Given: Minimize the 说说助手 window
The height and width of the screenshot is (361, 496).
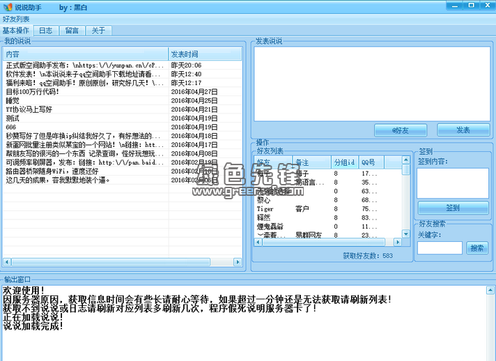Looking at the screenshot, I should click(455, 5).
